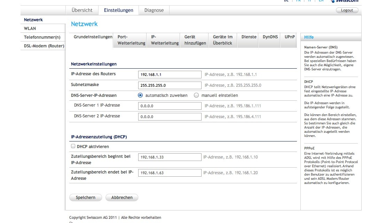Screen dimensions: 377x223
Task: Click the Logout button
Action: tap(347, 10)
